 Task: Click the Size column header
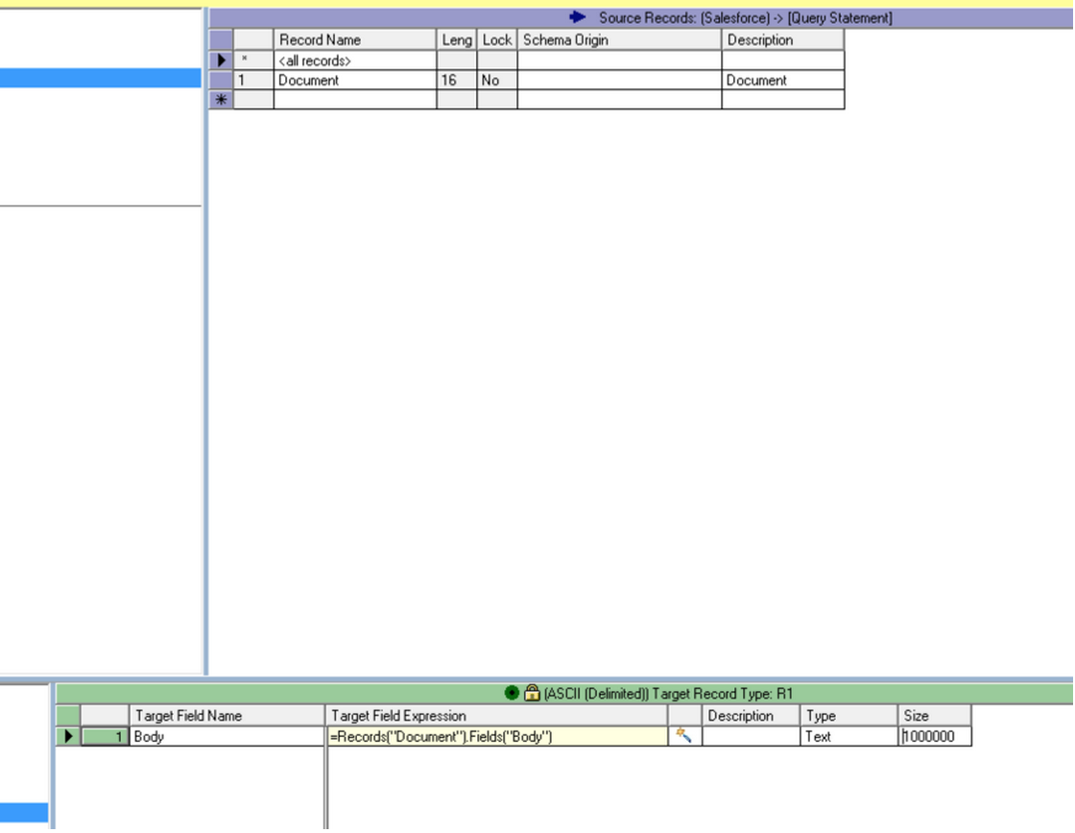(935, 715)
